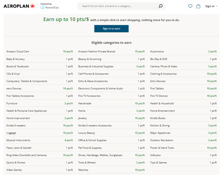
Task: Select the Sports & Fitness category
Action: 16,163
